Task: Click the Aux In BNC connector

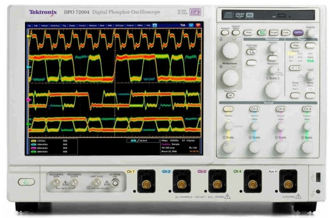Action: [287, 184]
